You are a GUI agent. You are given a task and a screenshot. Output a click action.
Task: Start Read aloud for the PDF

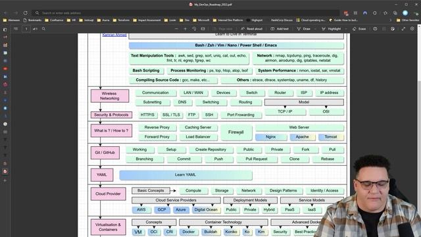[251, 29]
